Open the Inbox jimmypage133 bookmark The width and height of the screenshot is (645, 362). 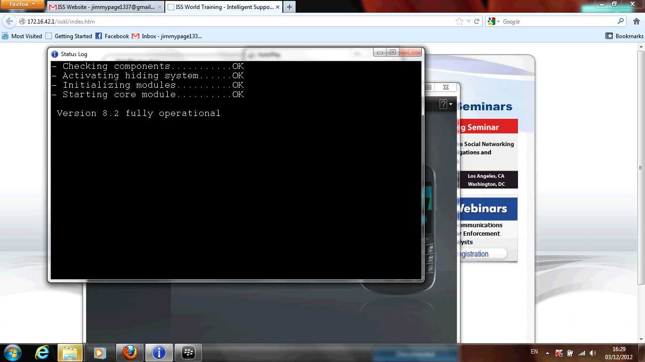pyautogui.click(x=167, y=36)
